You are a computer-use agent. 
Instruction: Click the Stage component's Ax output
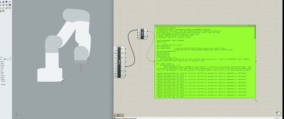tap(122, 58)
